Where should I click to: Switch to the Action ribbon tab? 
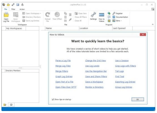pyautogui.click(x=22, y=9)
